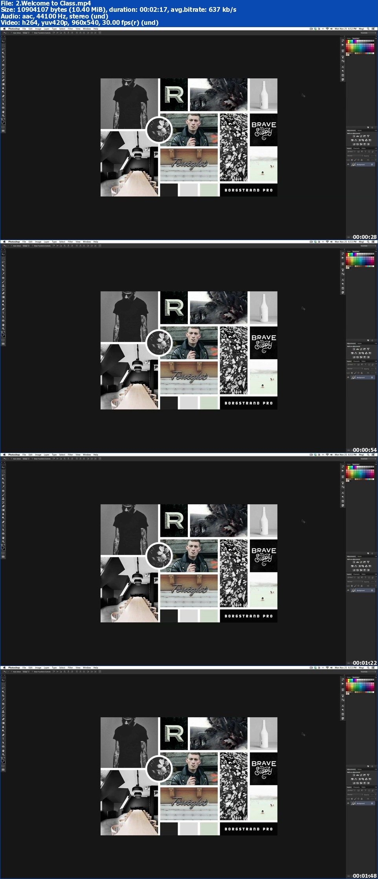The width and height of the screenshot is (378, 879).
Task: Select the Gradient tool in the 00:00:54 frame
Action: pyautogui.click(x=3, y=297)
